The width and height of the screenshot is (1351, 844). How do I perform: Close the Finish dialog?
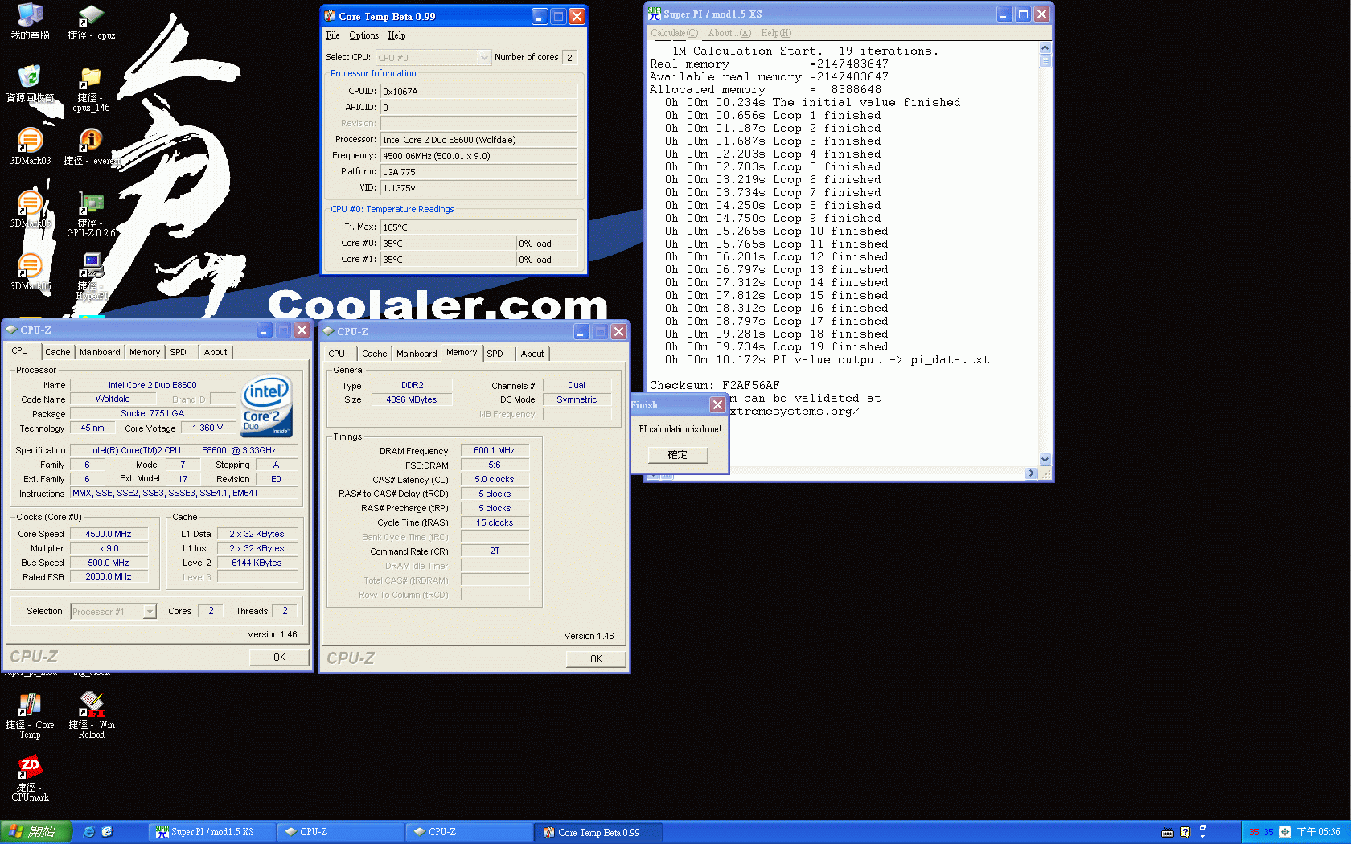click(x=717, y=404)
